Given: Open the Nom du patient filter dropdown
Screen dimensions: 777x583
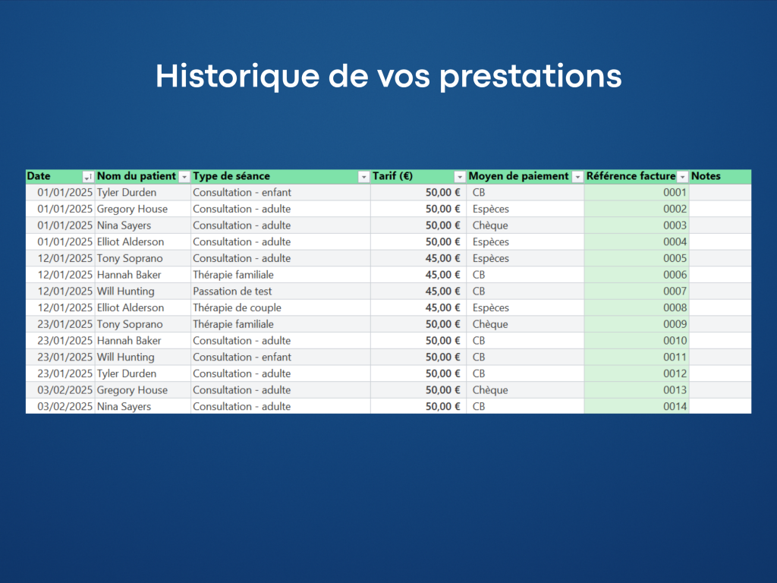Looking at the screenshot, I should [184, 177].
